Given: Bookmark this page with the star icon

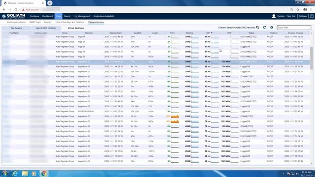Looking at the screenshot, I should (x=298, y=9).
